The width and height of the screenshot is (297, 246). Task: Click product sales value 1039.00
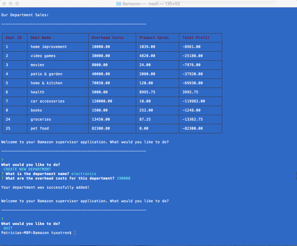coord(147,47)
